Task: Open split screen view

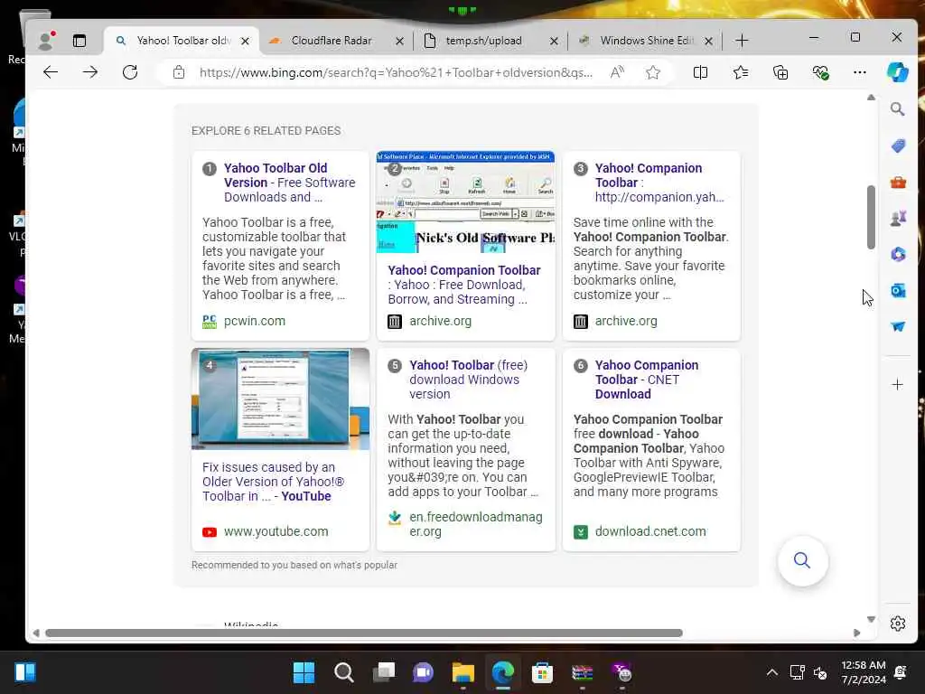Action: click(x=700, y=72)
